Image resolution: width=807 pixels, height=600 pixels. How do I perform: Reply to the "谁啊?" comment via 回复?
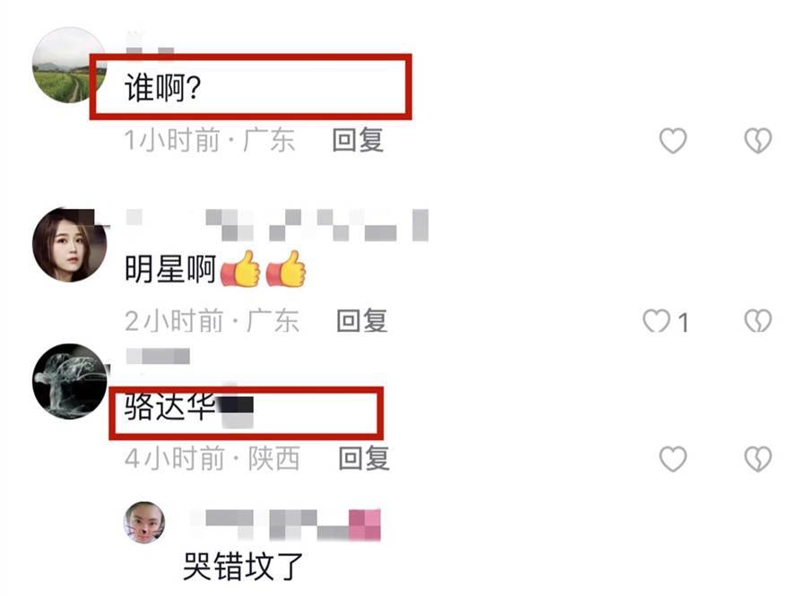358,140
